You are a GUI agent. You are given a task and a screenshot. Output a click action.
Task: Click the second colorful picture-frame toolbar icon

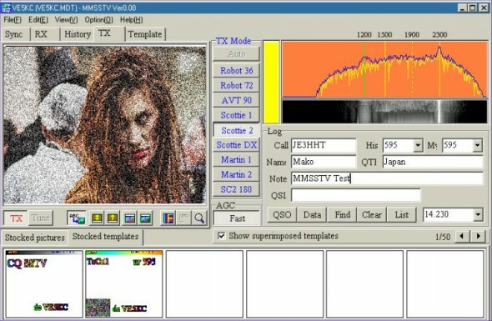145,218
